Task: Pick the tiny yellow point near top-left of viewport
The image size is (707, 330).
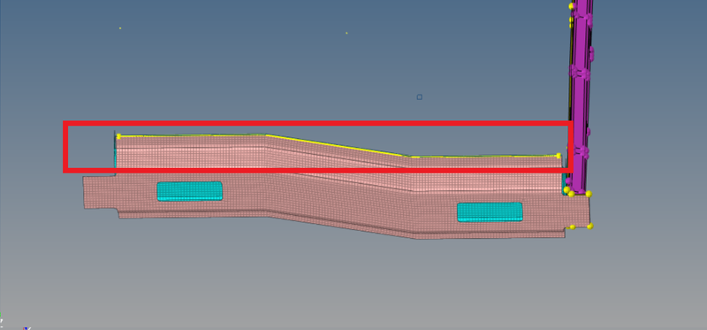Action: [x=120, y=28]
